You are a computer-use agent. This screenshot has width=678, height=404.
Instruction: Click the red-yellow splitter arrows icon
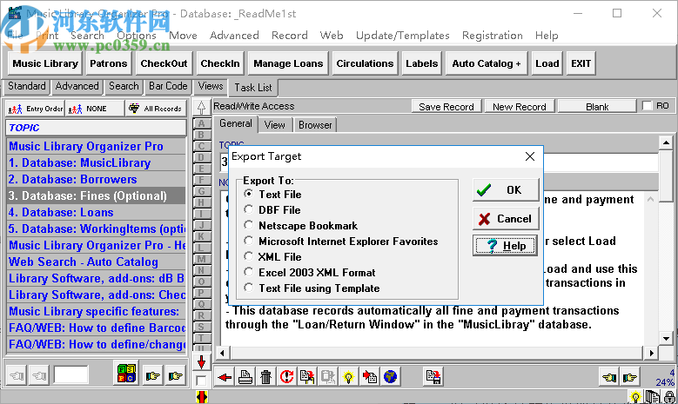pyautogui.click(x=202, y=397)
